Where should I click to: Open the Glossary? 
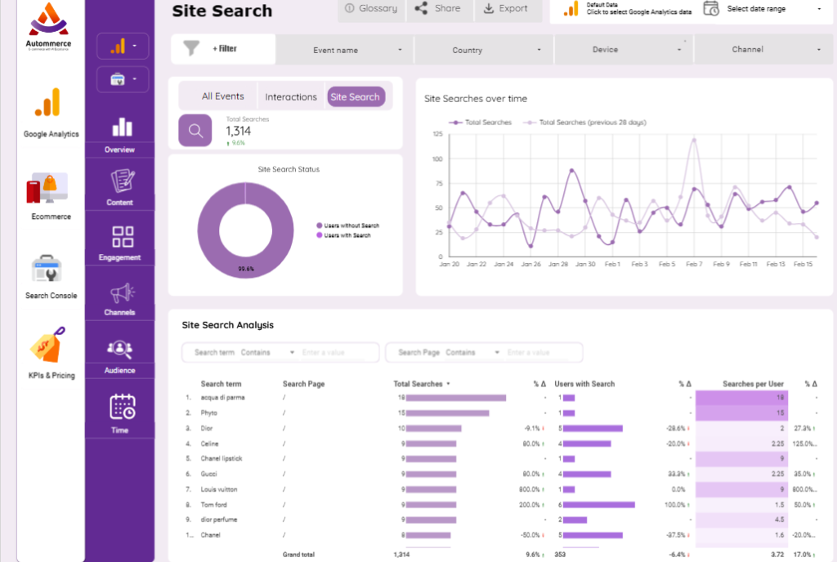pyautogui.click(x=372, y=8)
